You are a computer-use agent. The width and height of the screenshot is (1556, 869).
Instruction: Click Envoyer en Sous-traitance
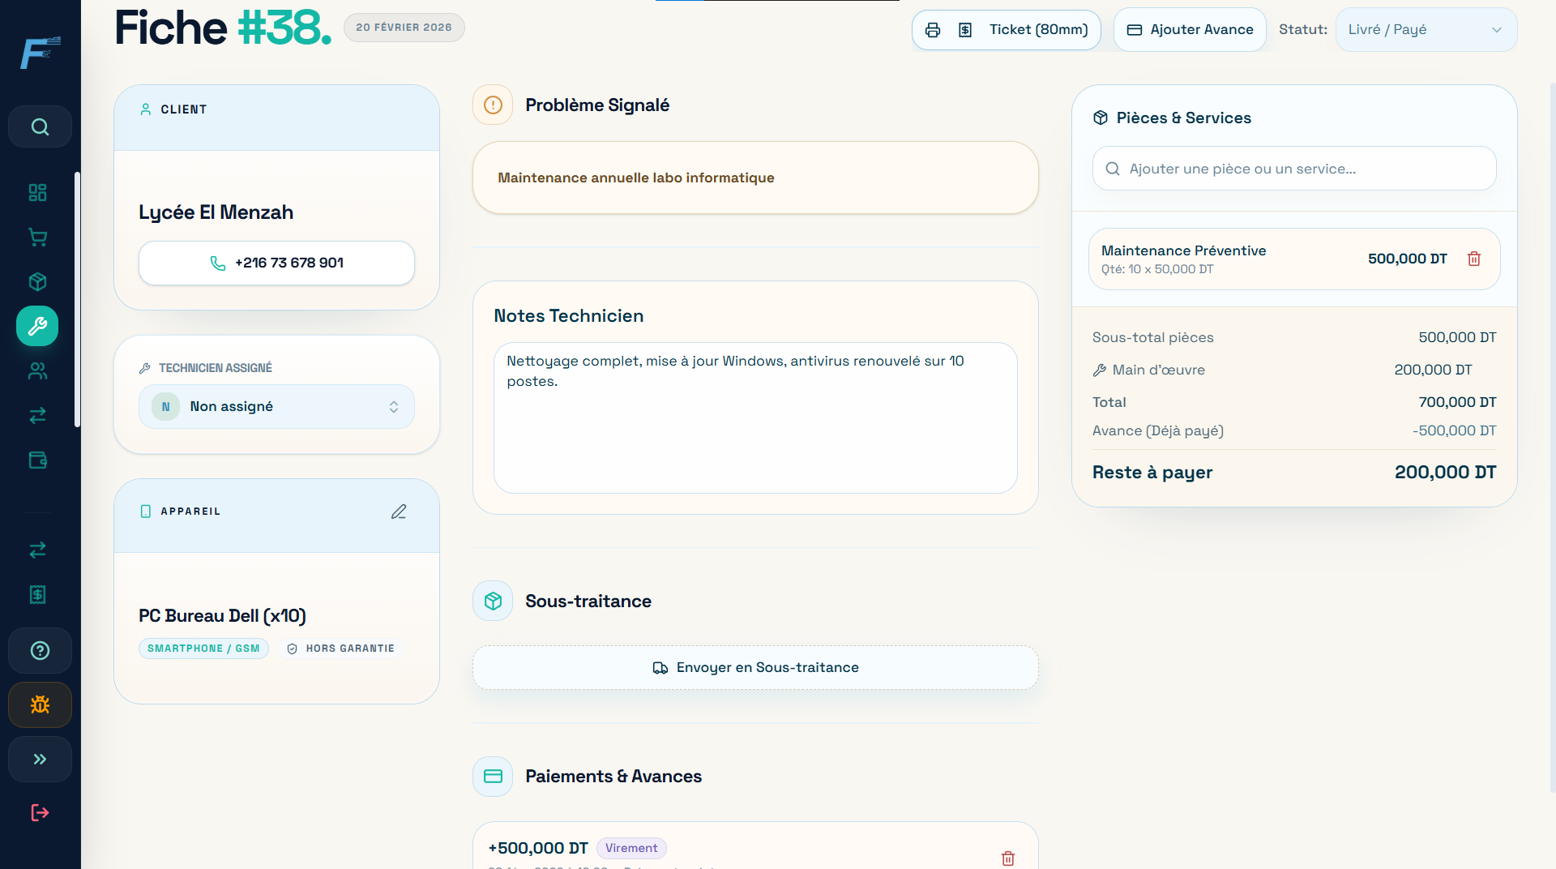(x=754, y=667)
